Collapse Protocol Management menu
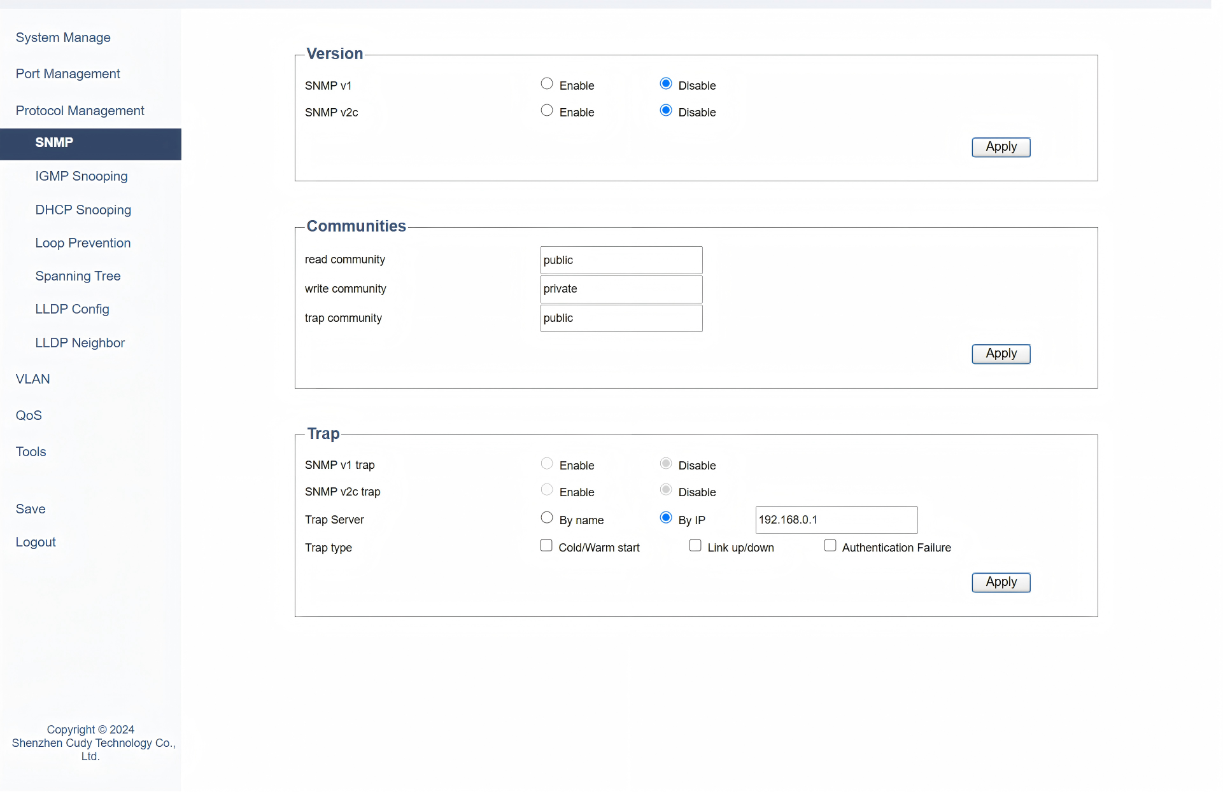1223x792 pixels. (80, 111)
